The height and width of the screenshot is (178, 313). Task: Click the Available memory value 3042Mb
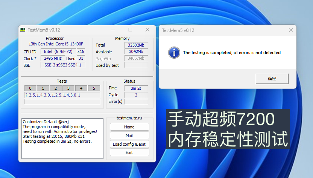(x=136, y=51)
